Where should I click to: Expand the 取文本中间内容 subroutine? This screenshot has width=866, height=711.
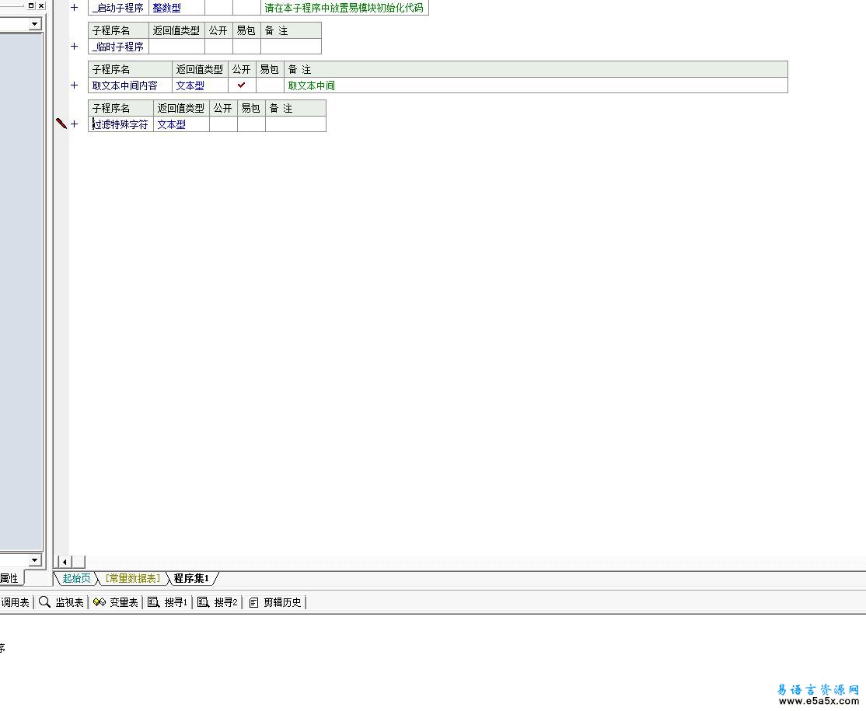point(75,85)
